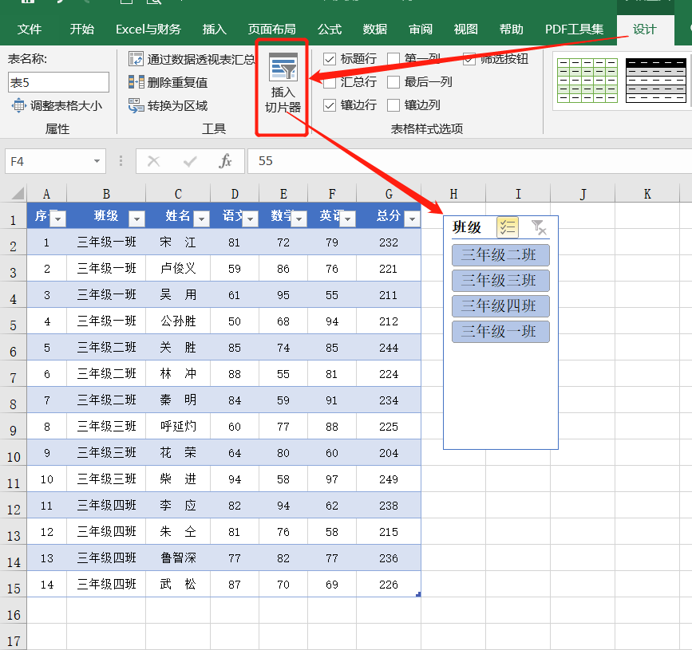Switch to the 公式 ribbon tab
The height and width of the screenshot is (650, 692).
pos(330,30)
